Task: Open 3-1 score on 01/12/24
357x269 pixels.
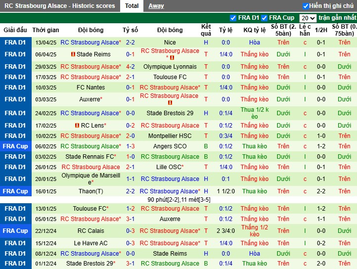Action: tap(130, 263)
